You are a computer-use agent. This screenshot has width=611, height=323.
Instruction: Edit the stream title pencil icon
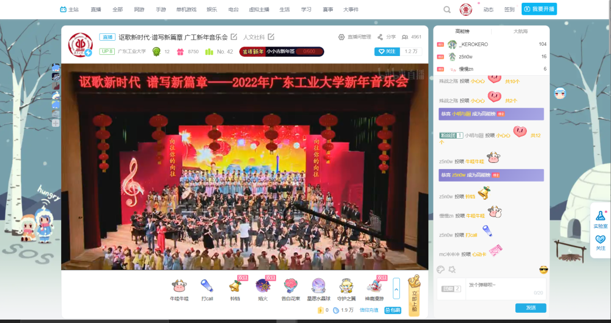pos(234,37)
